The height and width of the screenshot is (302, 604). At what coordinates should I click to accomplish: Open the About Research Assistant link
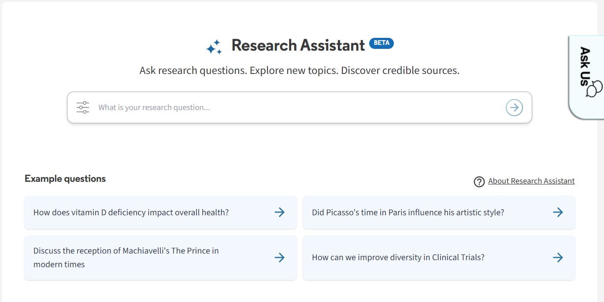tap(531, 180)
